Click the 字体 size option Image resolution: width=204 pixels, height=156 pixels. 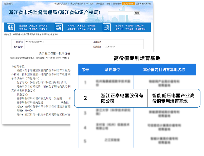click(x=66, y=58)
